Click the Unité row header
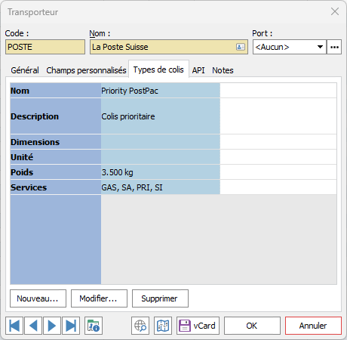 coord(56,157)
